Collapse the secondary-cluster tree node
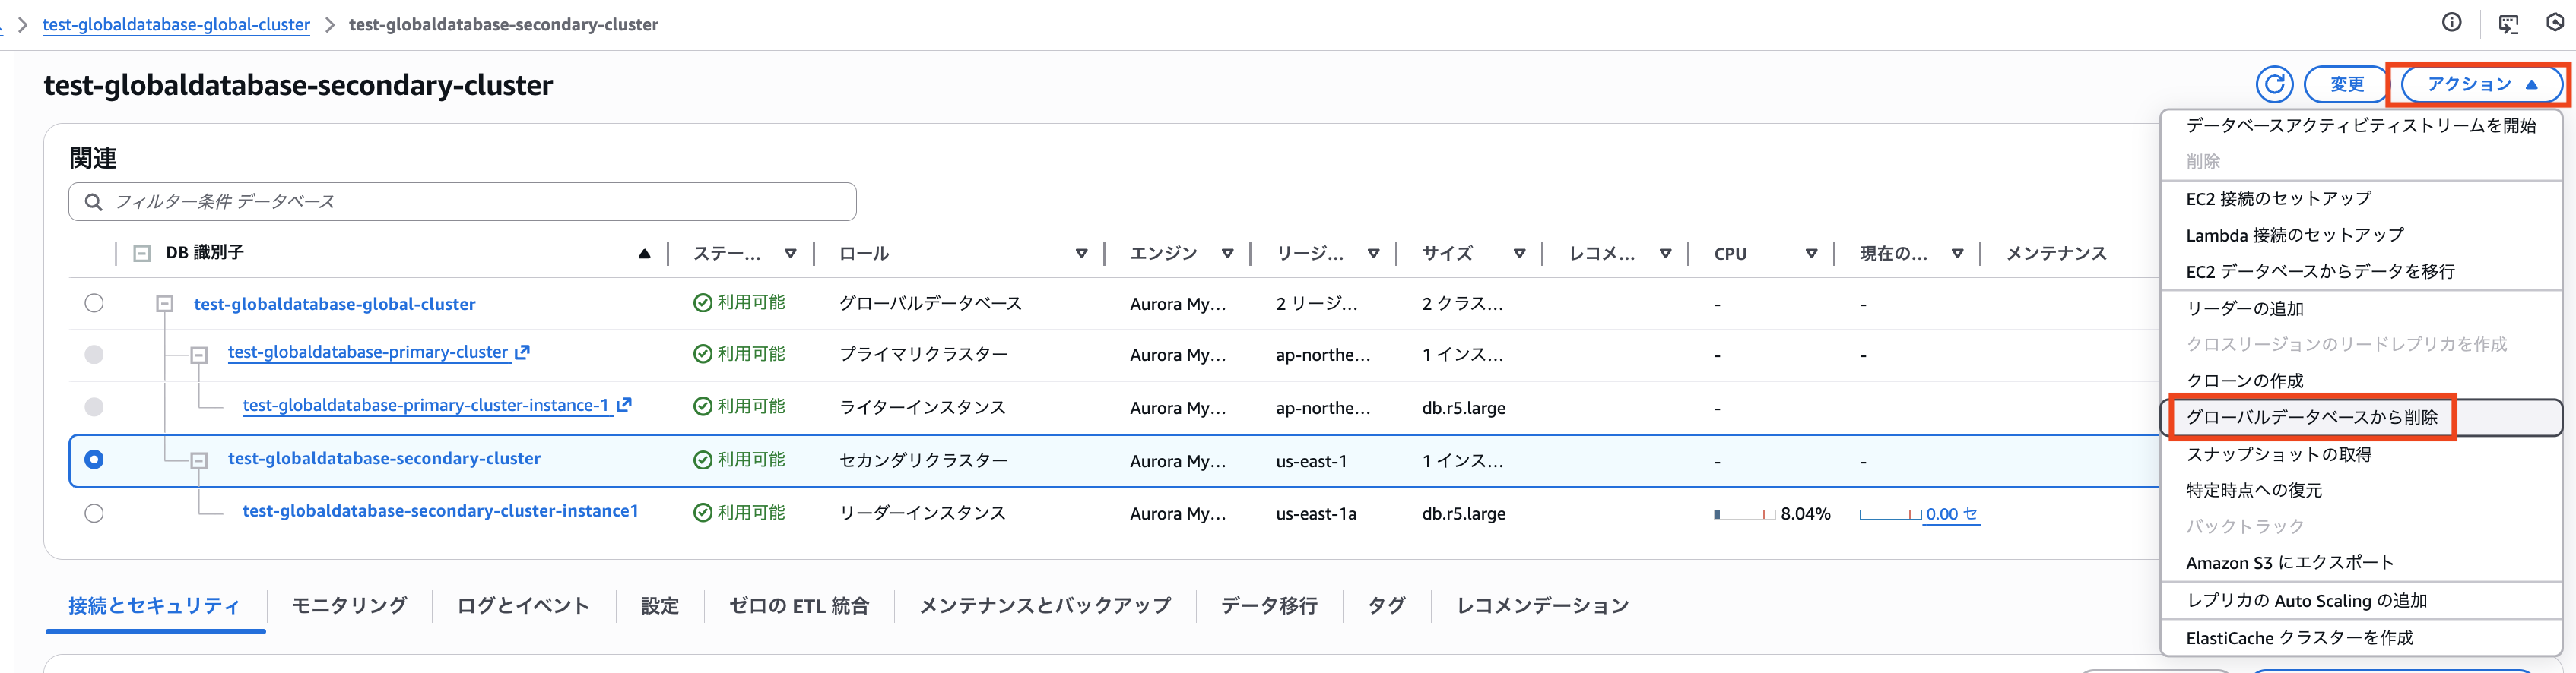The width and height of the screenshot is (2576, 673). coord(199,460)
